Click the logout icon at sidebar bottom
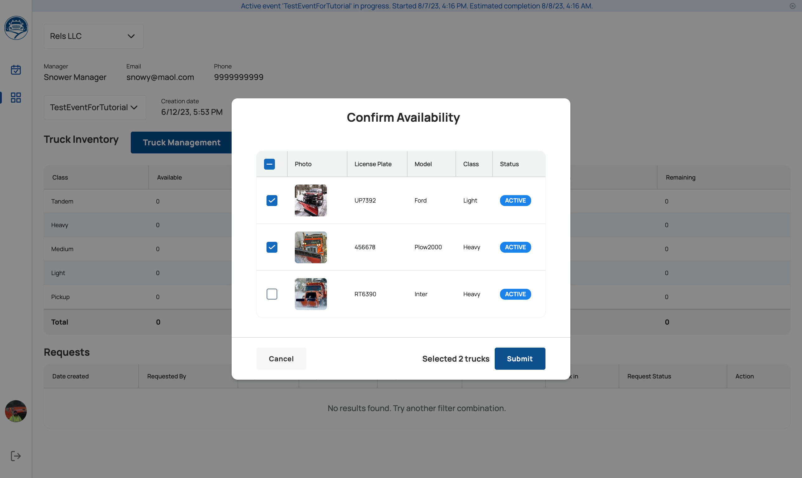Screen dimensions: 802x478 pos(16,456)
